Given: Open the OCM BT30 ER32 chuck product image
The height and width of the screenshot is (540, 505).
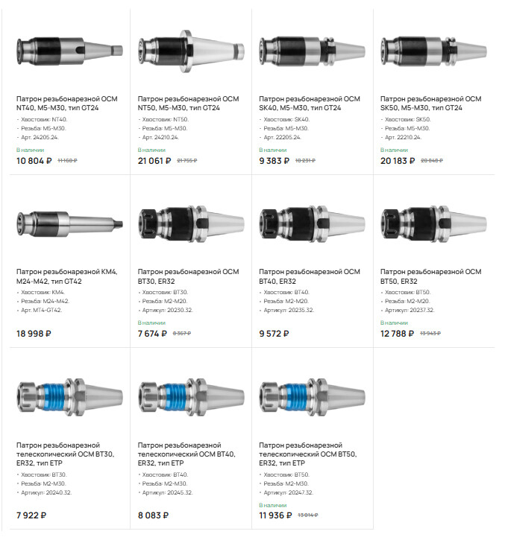Looking at the screenshot, I should point(191,224).
